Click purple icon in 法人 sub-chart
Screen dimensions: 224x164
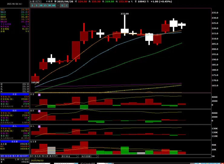(39, 126)
